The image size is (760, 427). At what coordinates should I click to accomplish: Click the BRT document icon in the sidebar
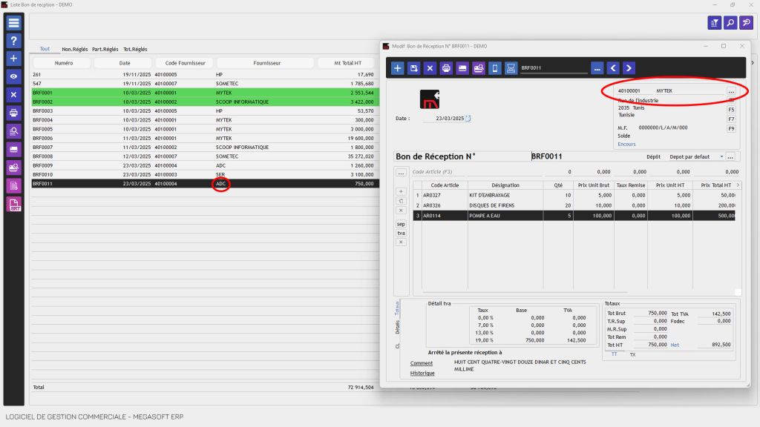(13, 205)
